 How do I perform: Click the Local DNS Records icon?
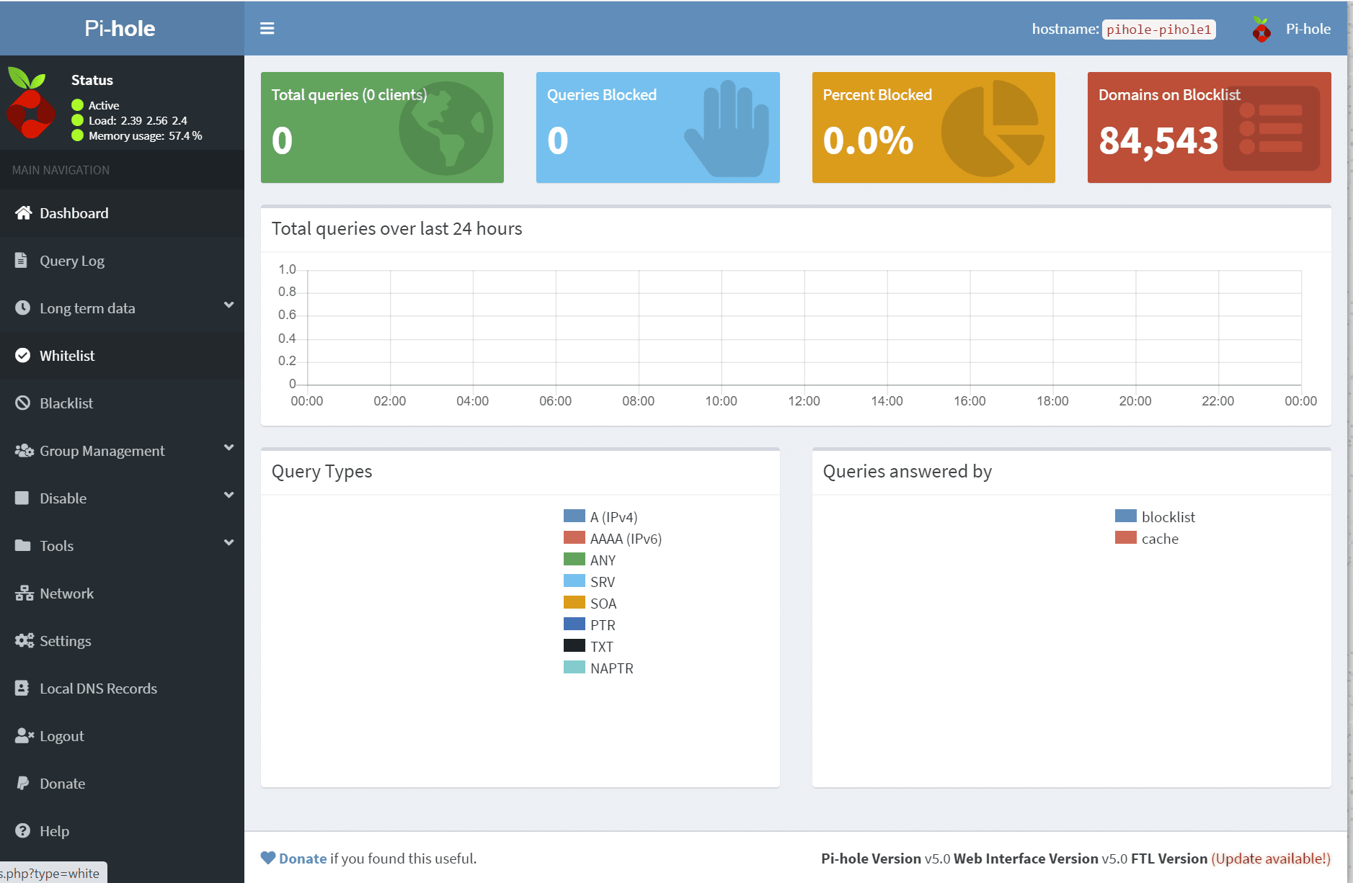22,689
